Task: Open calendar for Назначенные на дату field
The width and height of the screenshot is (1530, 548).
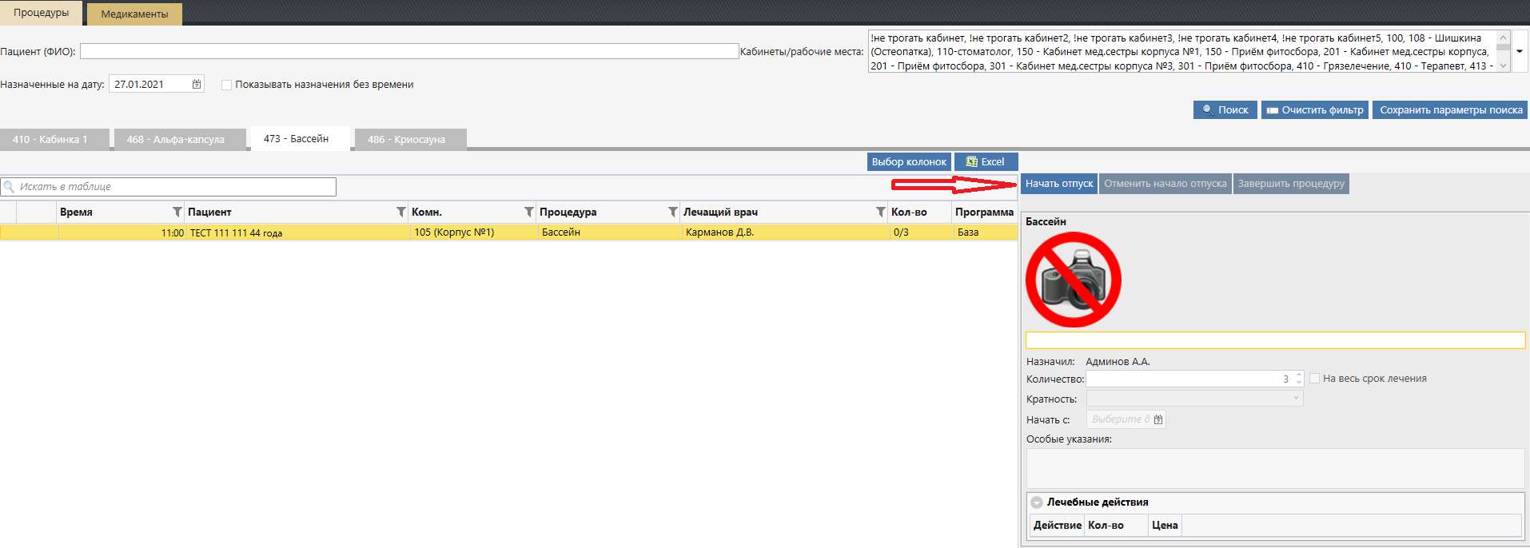Action: [x=197, y=84]
